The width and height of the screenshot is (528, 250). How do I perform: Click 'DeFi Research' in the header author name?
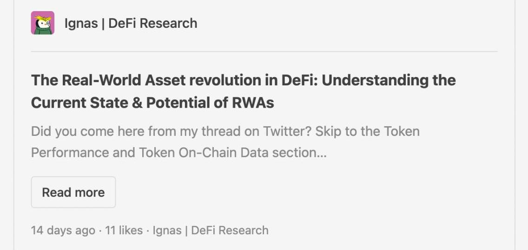tap(152, 23)
